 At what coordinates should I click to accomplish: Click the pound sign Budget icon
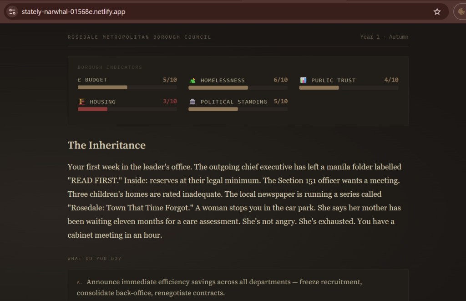(80, 80)
